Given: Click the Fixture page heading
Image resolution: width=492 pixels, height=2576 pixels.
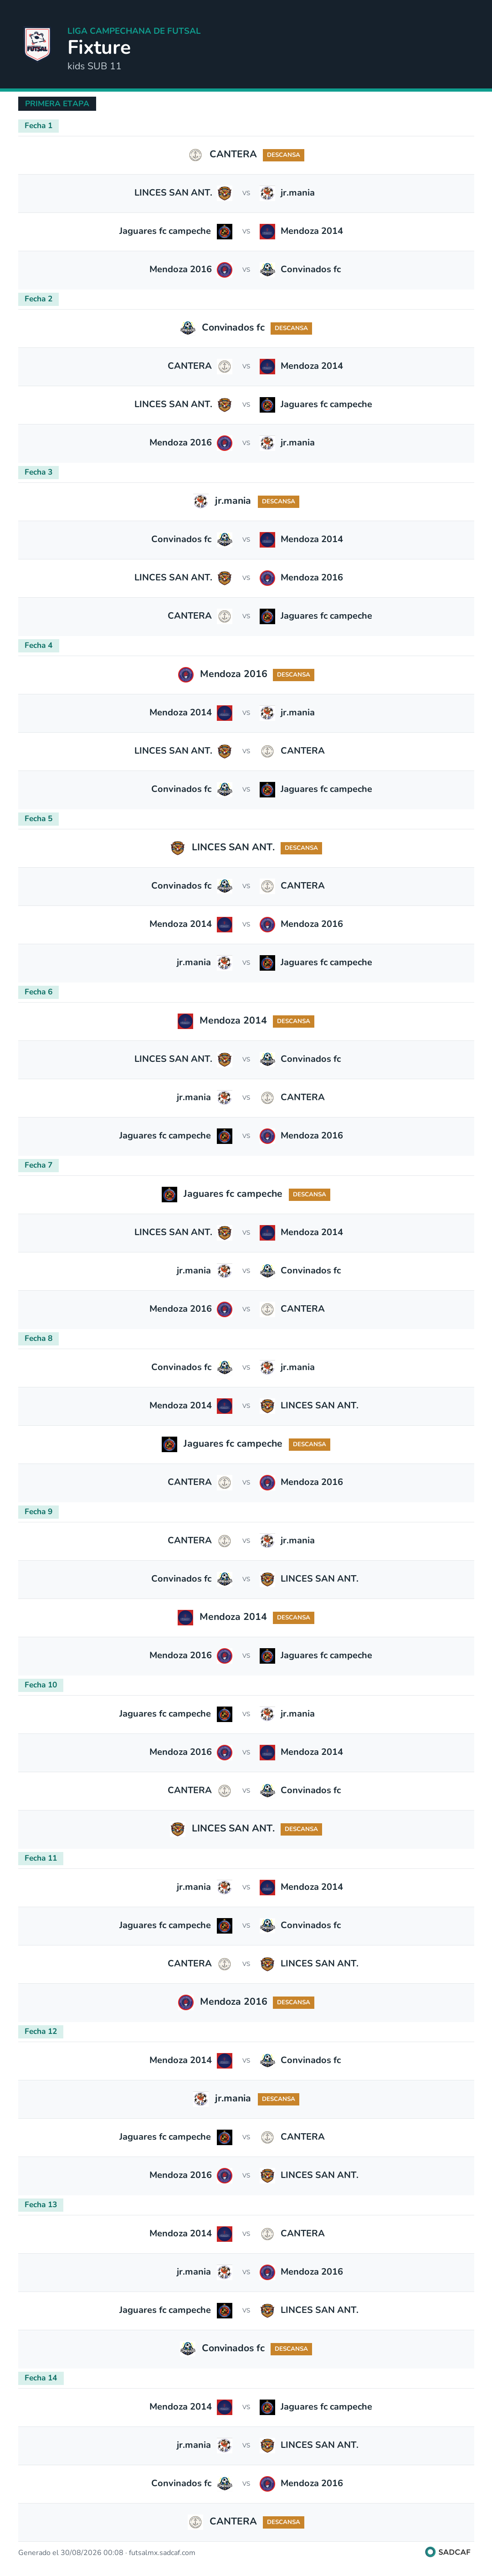Looking at the screenshot, I should pos(99,47).
